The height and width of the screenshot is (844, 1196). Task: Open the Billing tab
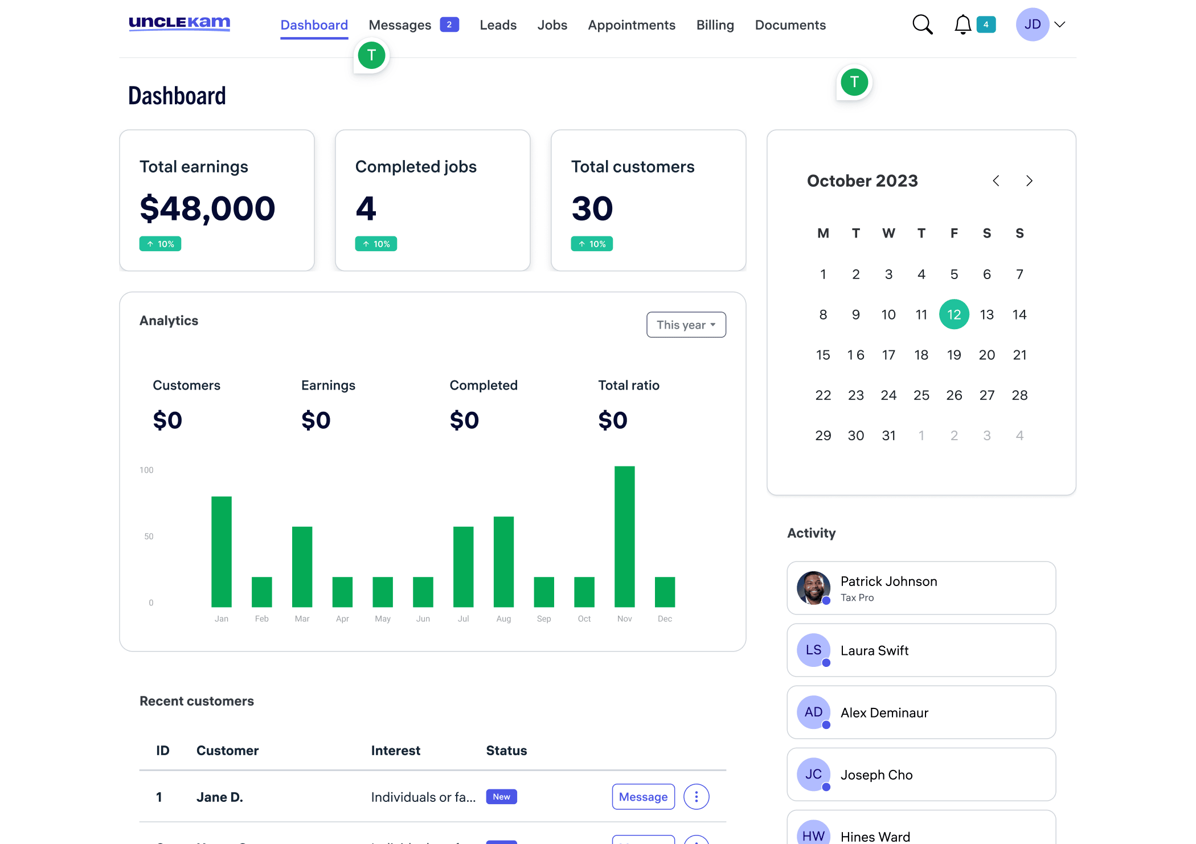tap(715, 25)
